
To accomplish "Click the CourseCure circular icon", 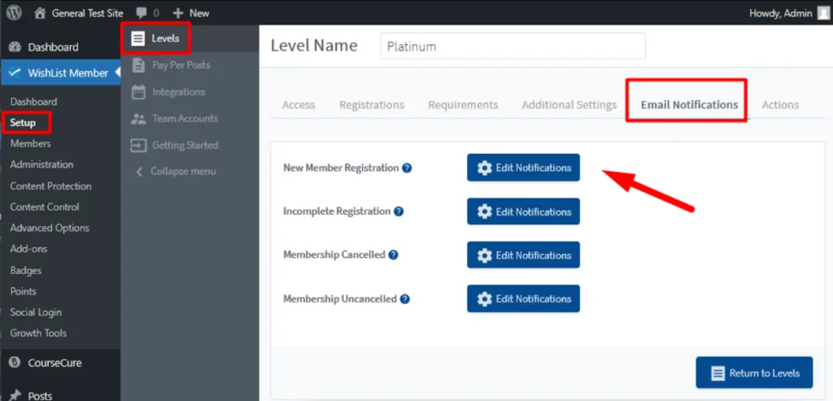I will (15, 363).
